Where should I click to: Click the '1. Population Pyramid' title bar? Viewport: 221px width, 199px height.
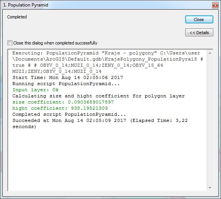(x=107, y=5)
